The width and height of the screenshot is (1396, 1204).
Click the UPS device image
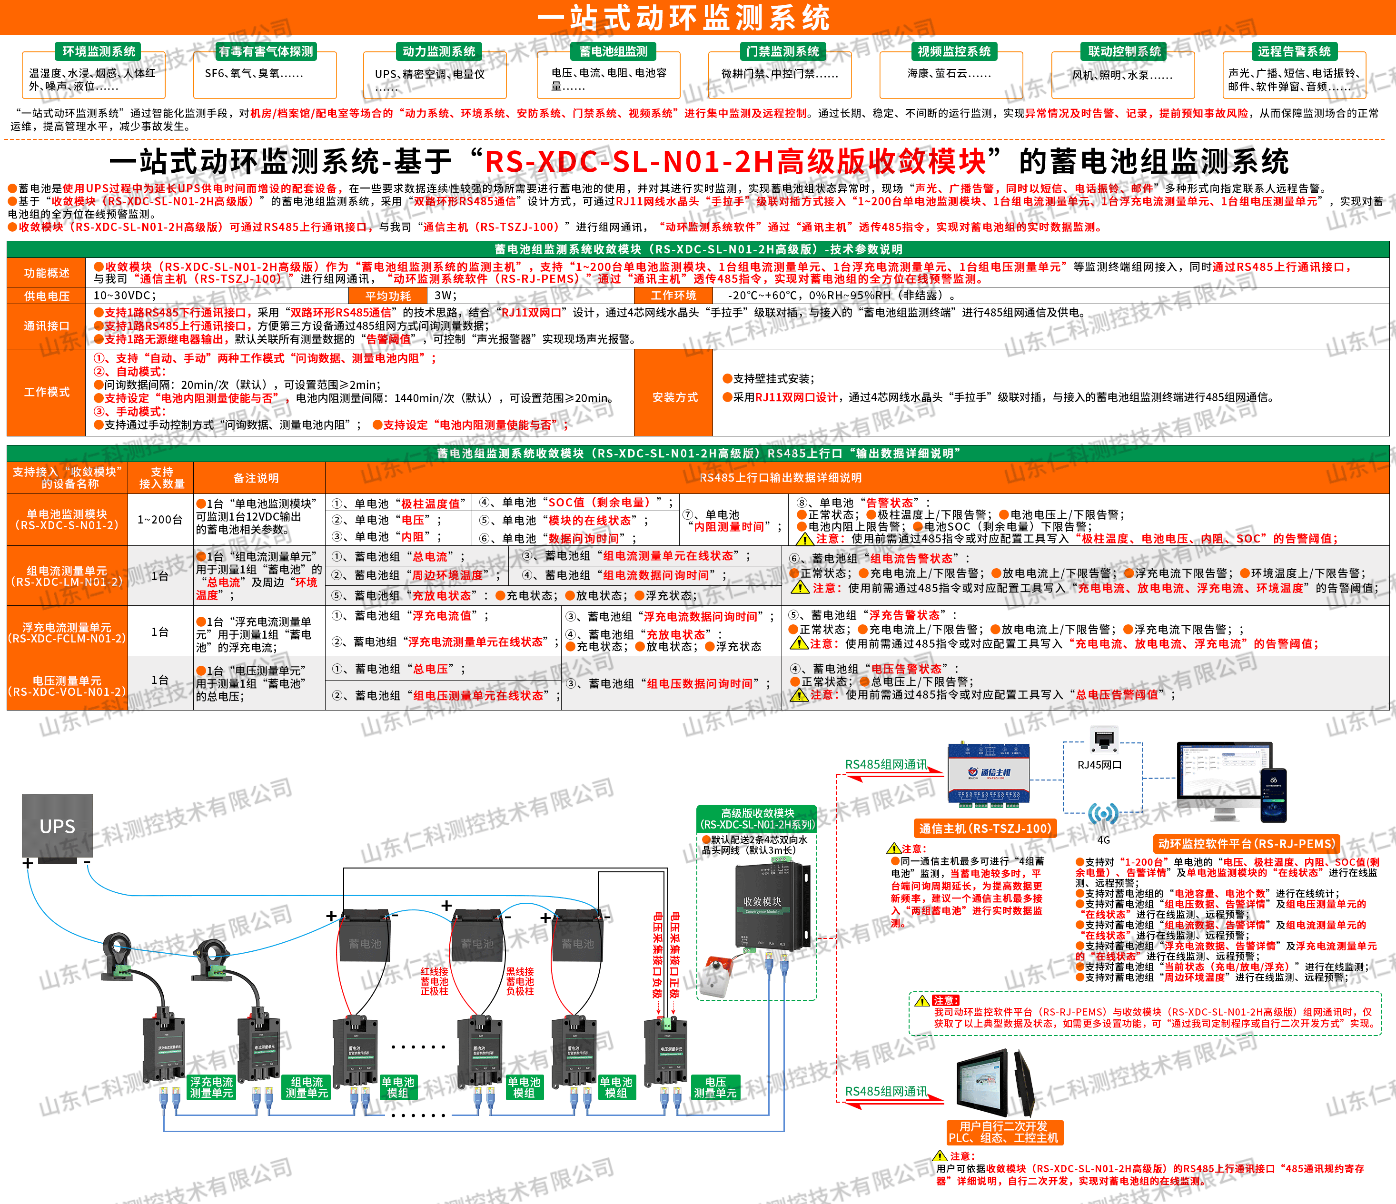[x=57, y=826]
